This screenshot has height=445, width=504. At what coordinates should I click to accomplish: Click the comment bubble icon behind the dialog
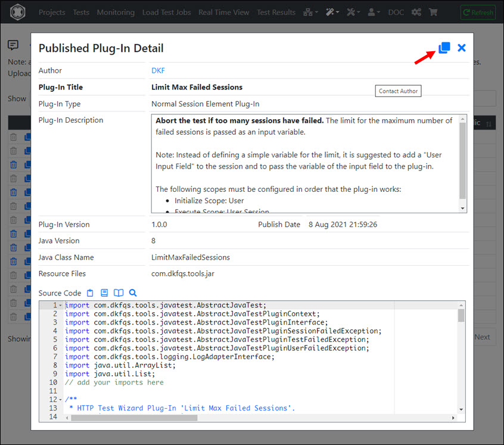[13, 45]
